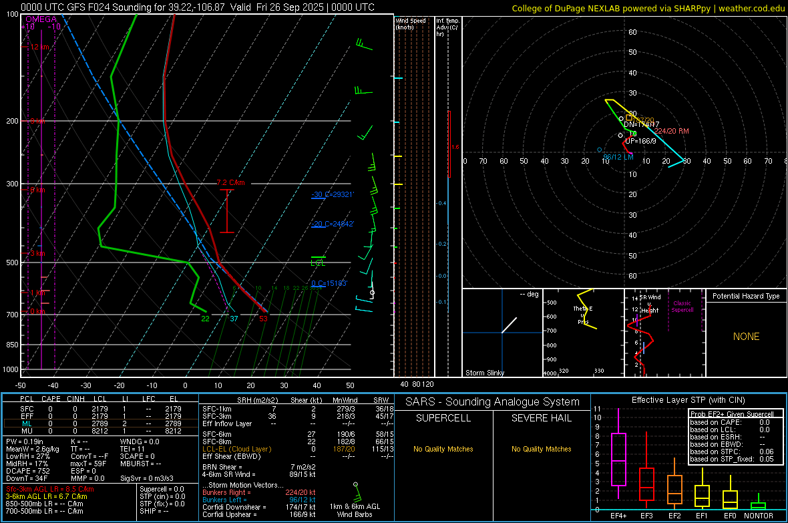Click the Supercell = 0.0 parameter
The height and width of the screenshot is (523, 788).
(x=162, y=489)
